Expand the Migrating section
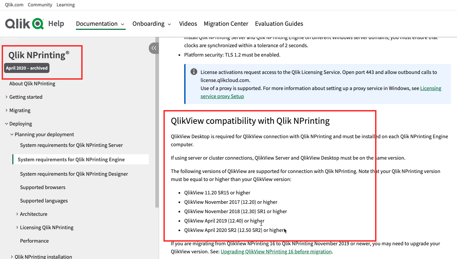This screenshot has height=259, width=457. [x=6, y=110]
